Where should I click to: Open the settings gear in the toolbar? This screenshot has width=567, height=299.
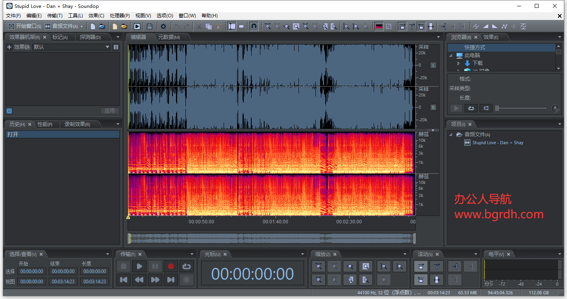(163, 26)
